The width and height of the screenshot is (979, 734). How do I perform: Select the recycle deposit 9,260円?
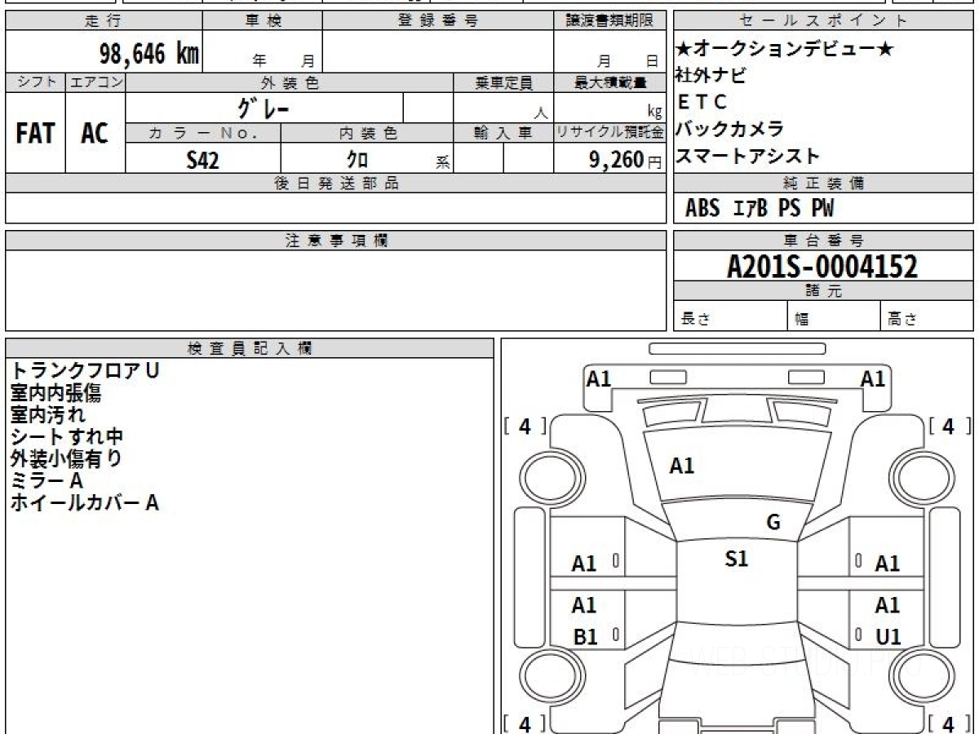coord(626,160)
